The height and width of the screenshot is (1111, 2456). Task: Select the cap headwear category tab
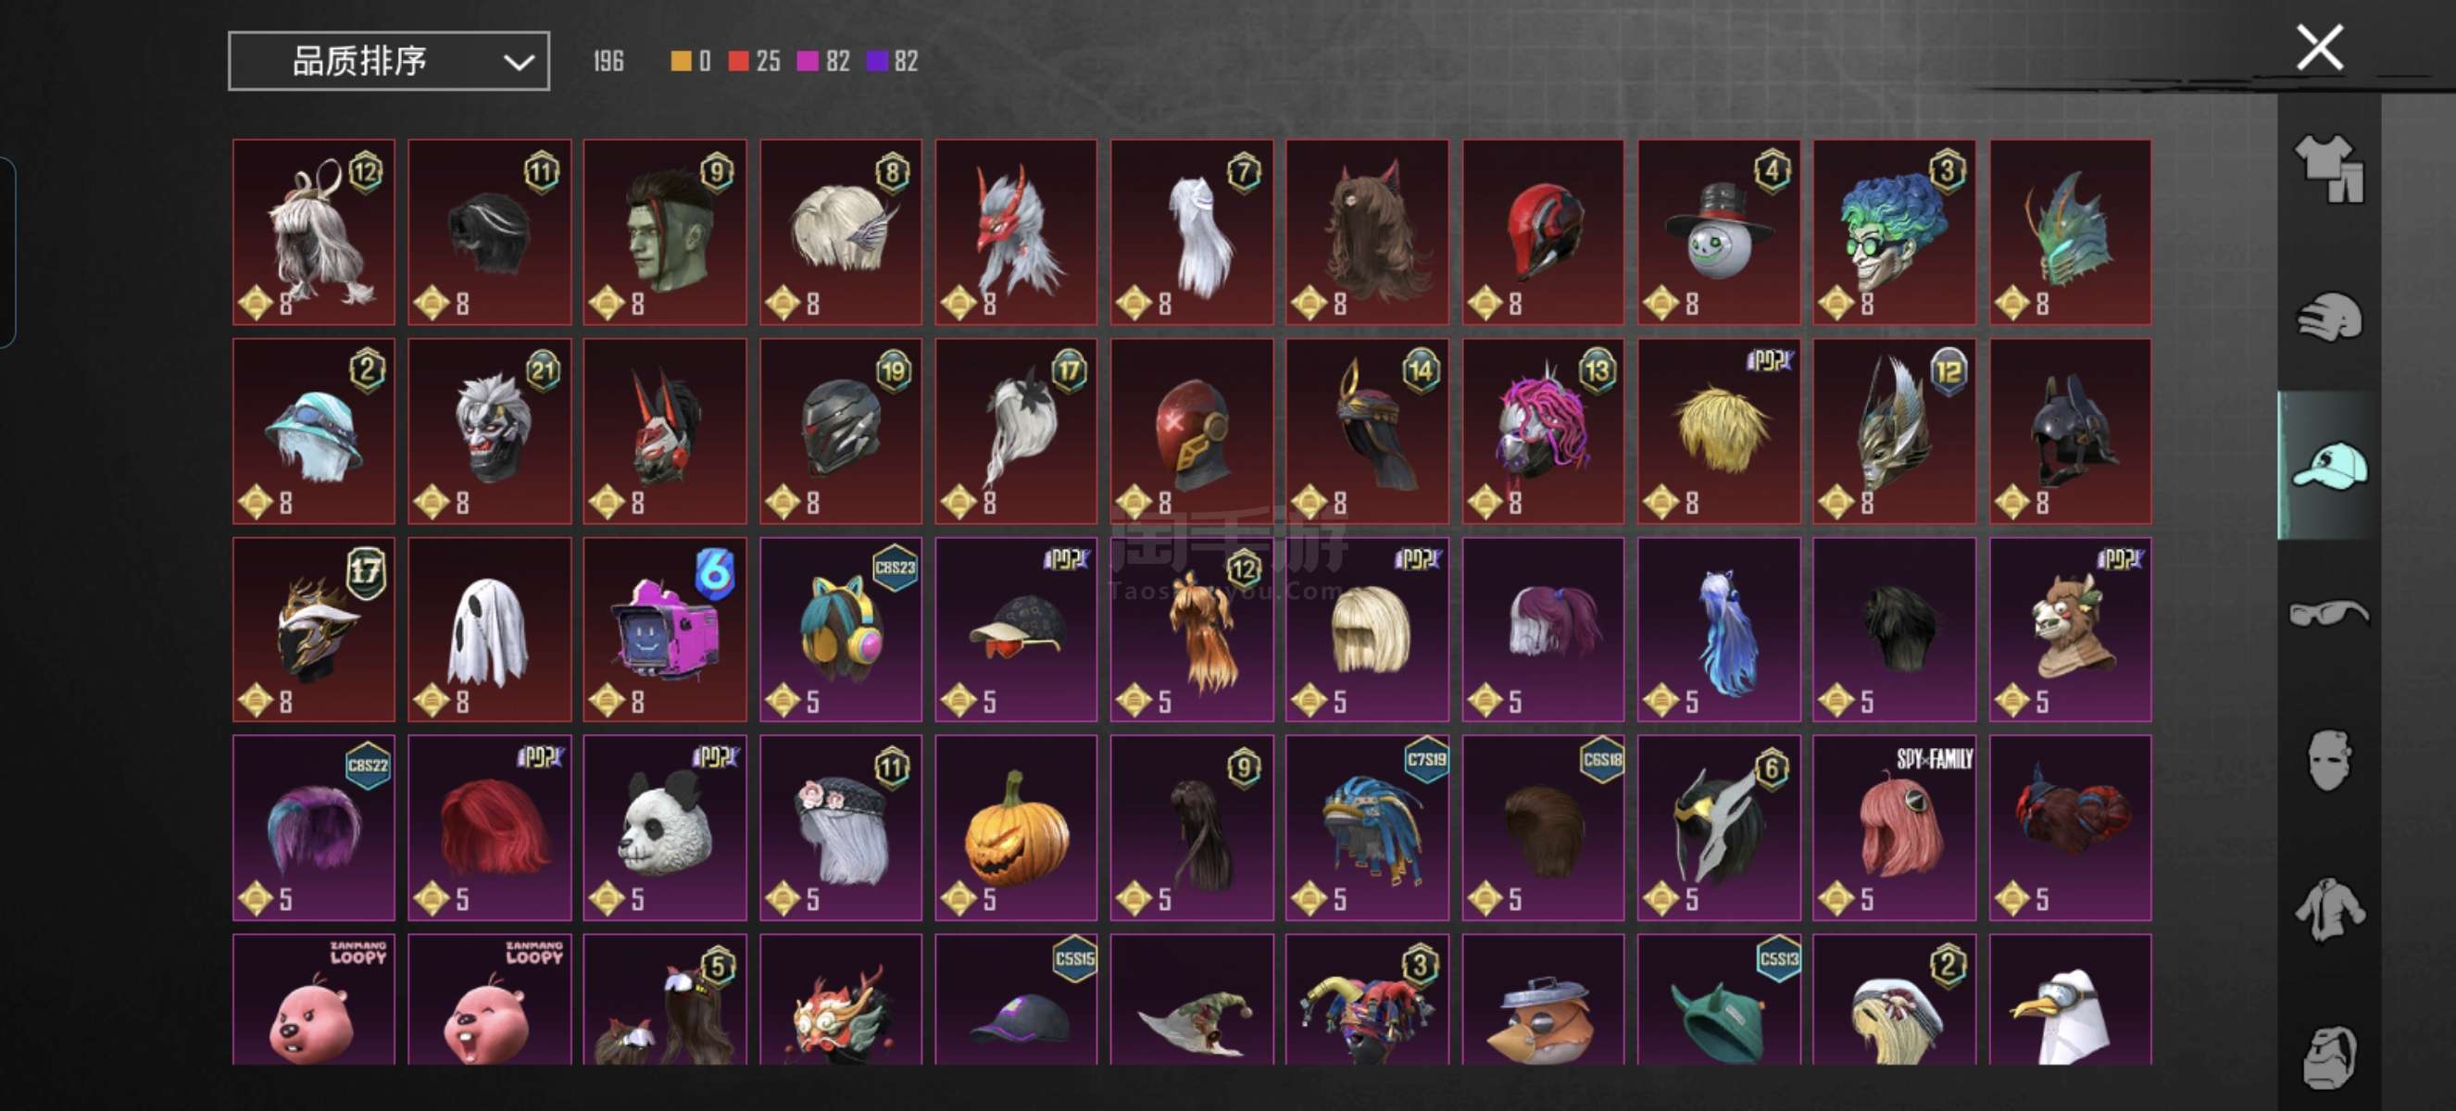2329,466
